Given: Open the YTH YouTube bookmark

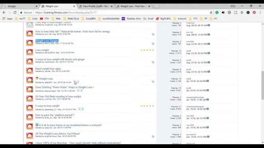Looking at the screenshot, I should tap(45, 18).
